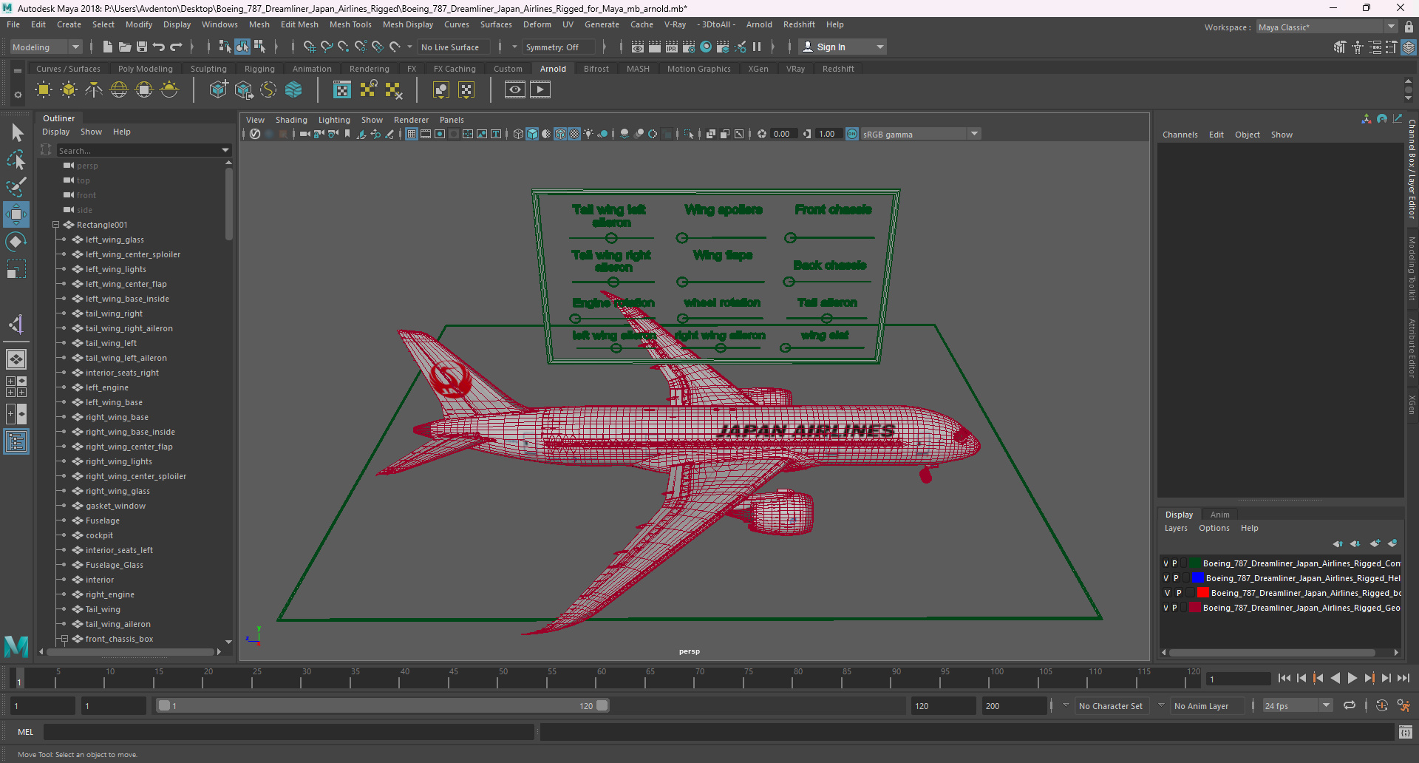Viewport: 1419px width, 763px height.
Task: Open the Outliner search filter dropdown
Action: [225, 150]
